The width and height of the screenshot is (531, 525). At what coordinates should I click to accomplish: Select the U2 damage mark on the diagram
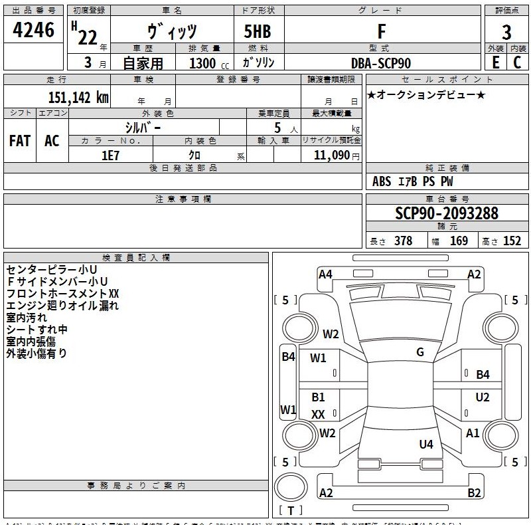[483, 397]
